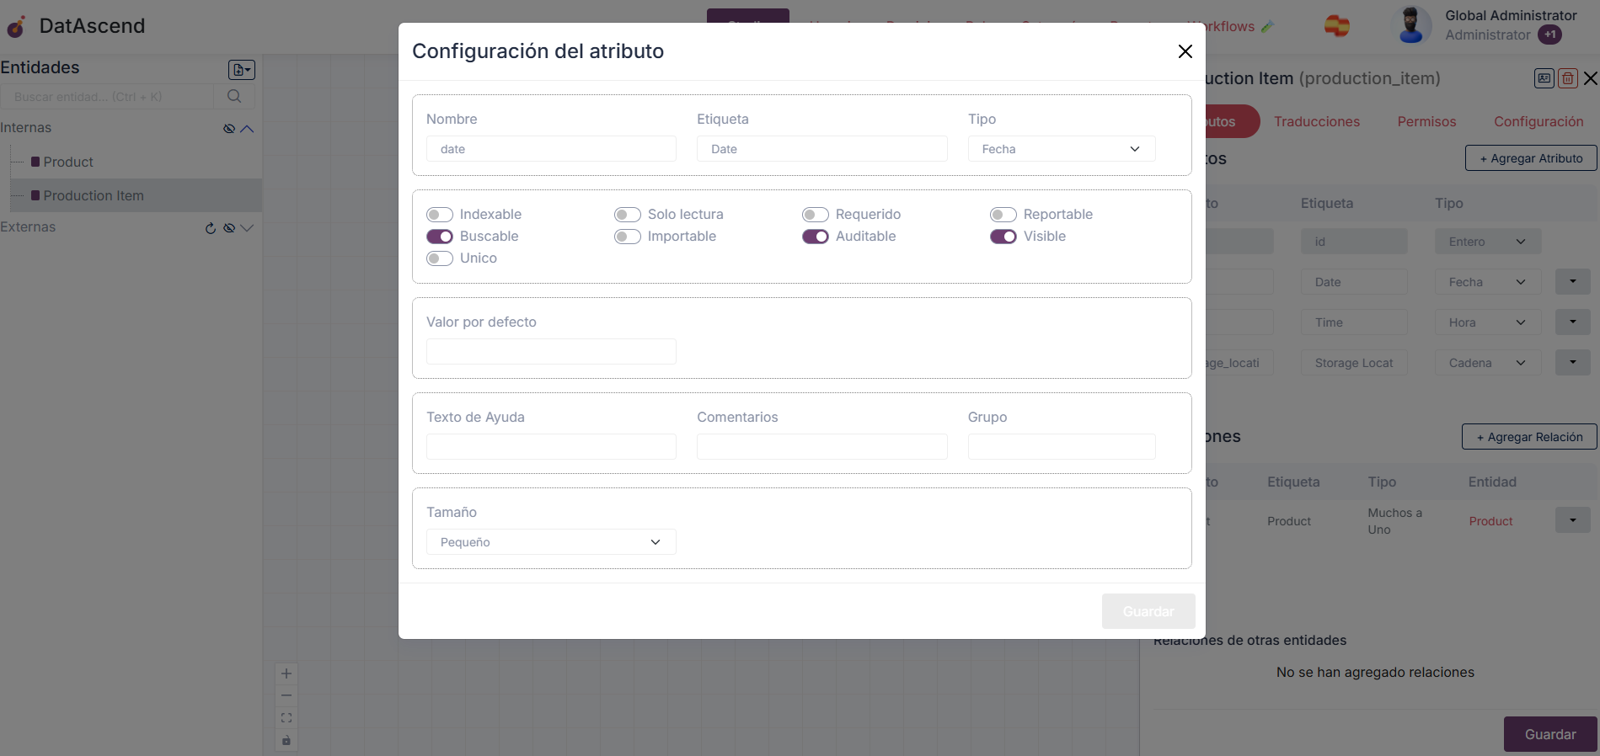Close the Production Item side panel

coord(1591,78)
